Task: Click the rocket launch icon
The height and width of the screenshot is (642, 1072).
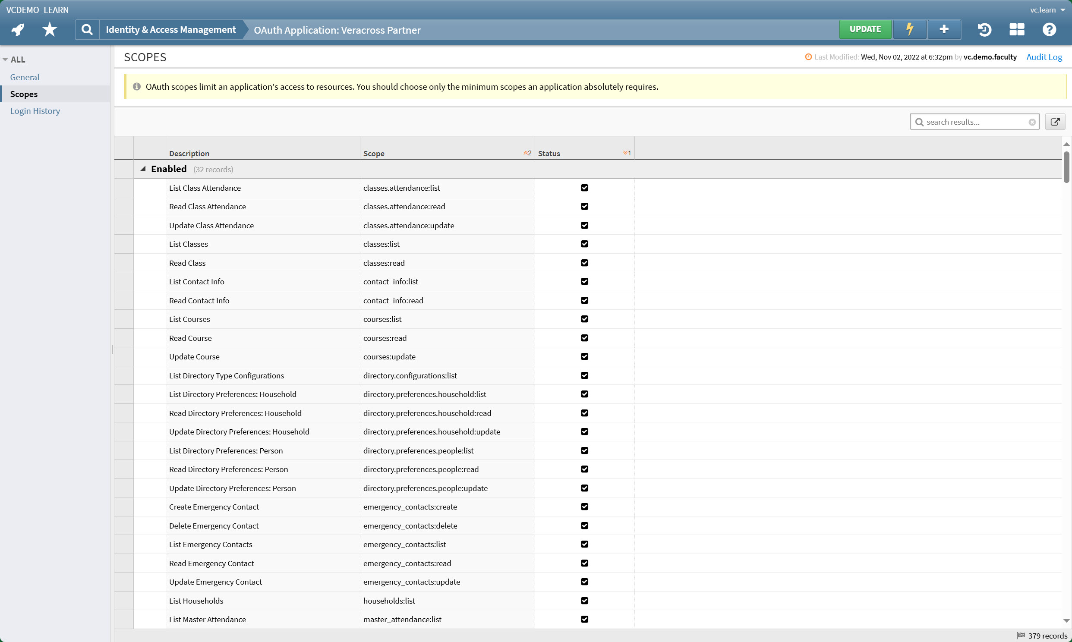Action: point(17,29)
